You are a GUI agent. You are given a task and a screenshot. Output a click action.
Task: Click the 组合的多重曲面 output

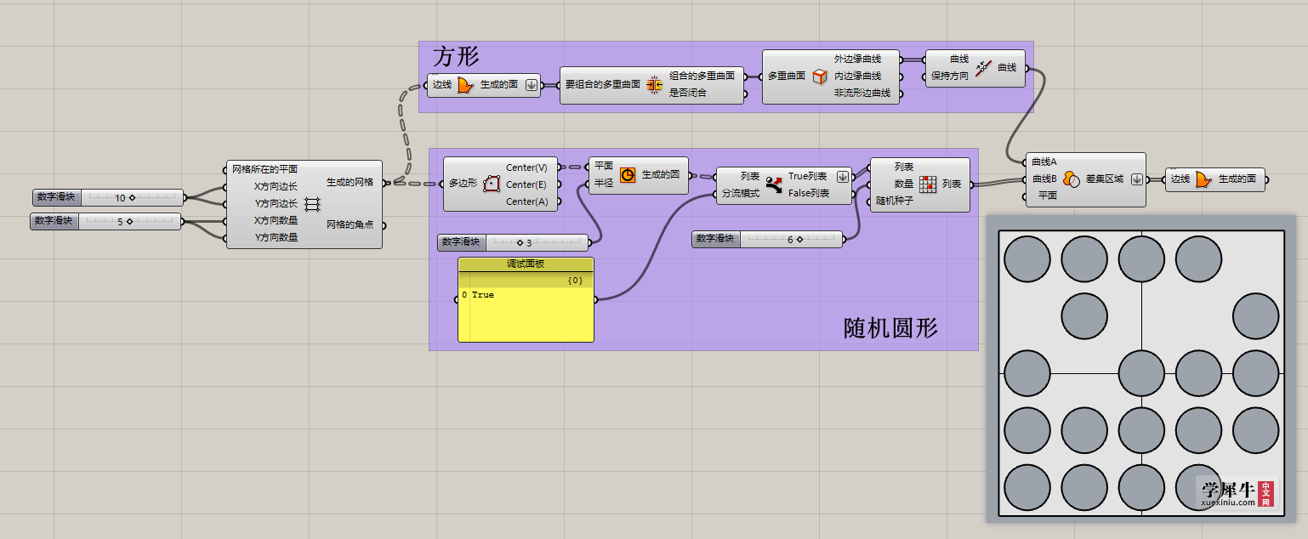click(x=702, y=76)
